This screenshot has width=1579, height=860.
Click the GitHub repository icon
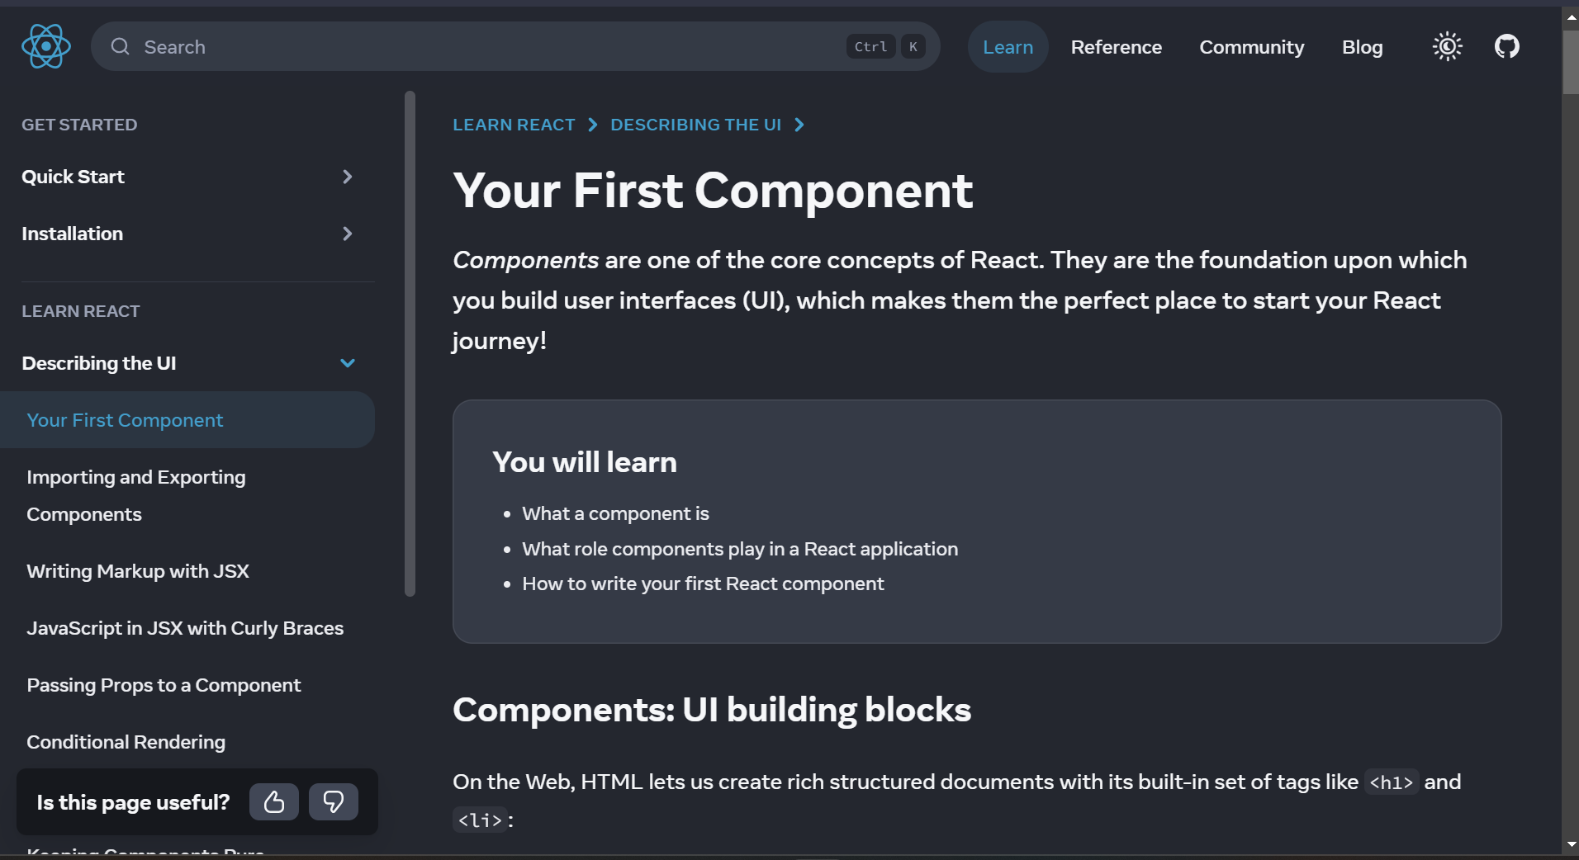tap(1506, 46)
